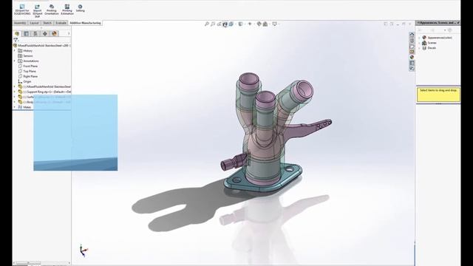Switch to the Assembly tab

[x=20, y=23]
